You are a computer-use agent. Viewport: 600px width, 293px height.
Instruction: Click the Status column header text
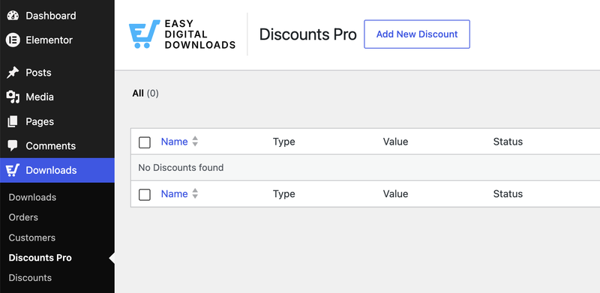pos(508,142)
